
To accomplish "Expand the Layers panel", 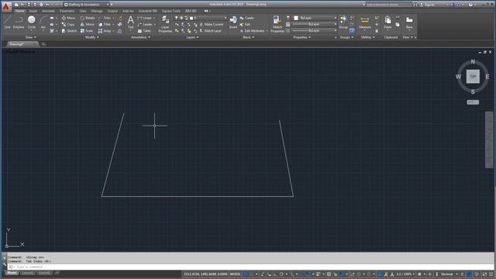I will coord(192,37).
